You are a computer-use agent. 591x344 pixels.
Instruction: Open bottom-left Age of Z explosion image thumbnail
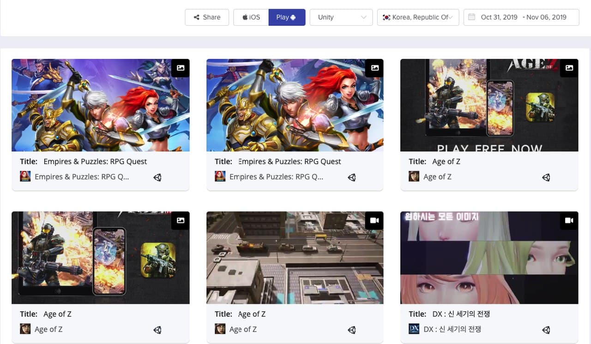pyautogui.click(x=101, y=257)
